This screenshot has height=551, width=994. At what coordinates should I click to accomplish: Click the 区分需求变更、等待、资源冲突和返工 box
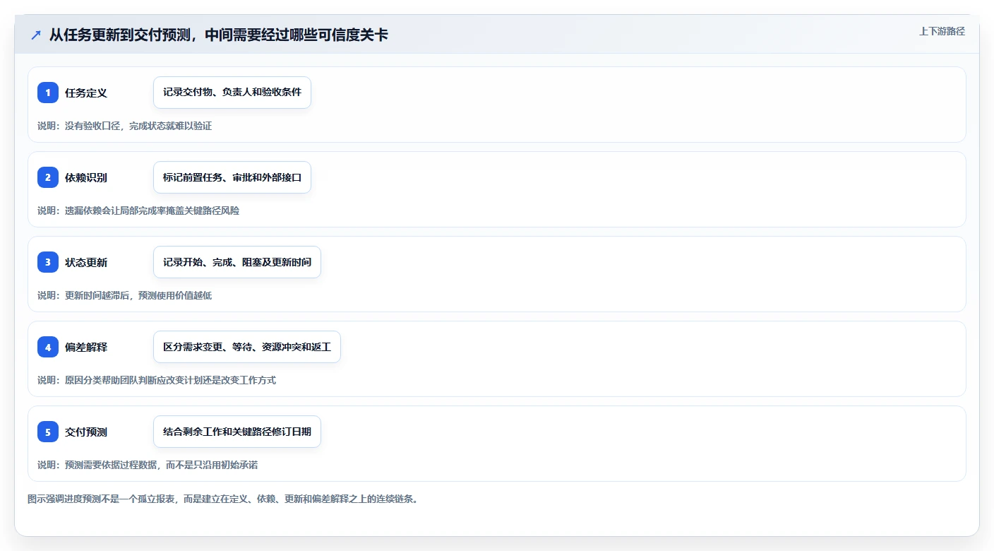point(247,347)
